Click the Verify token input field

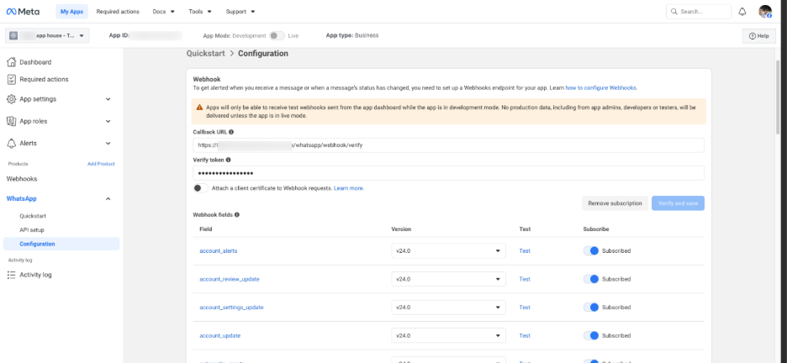449,173
